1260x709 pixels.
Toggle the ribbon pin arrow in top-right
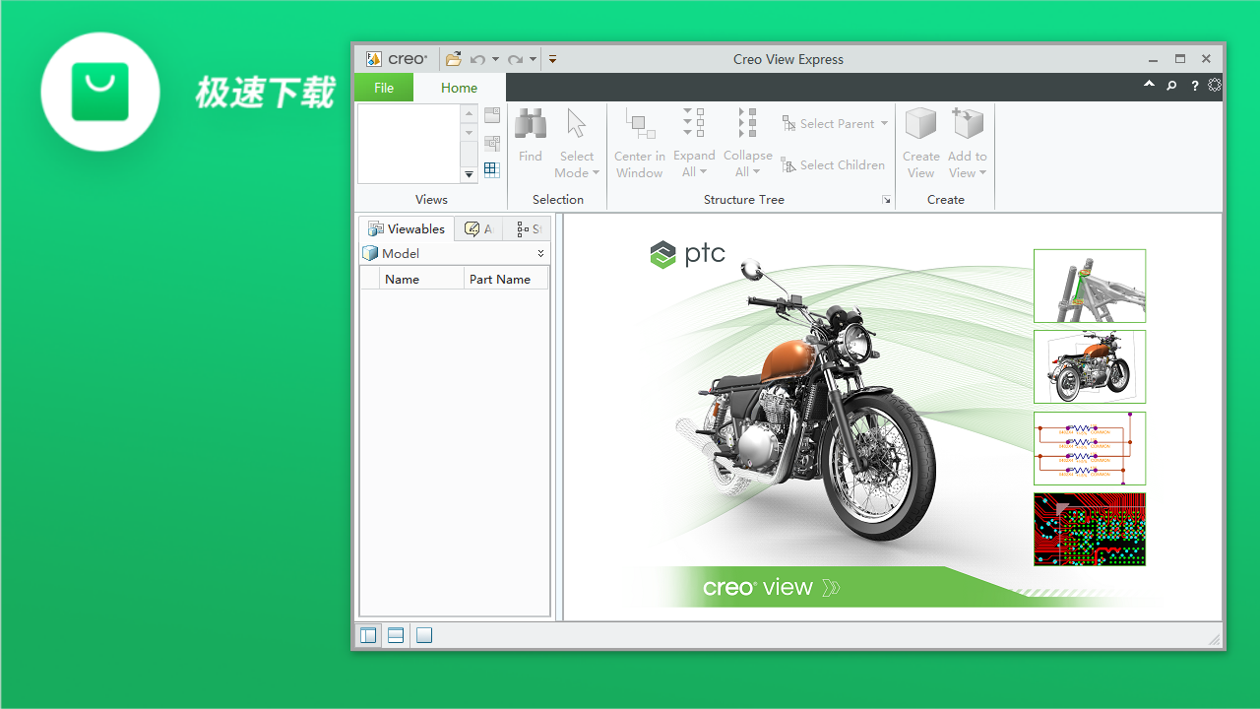[1148, 86]
